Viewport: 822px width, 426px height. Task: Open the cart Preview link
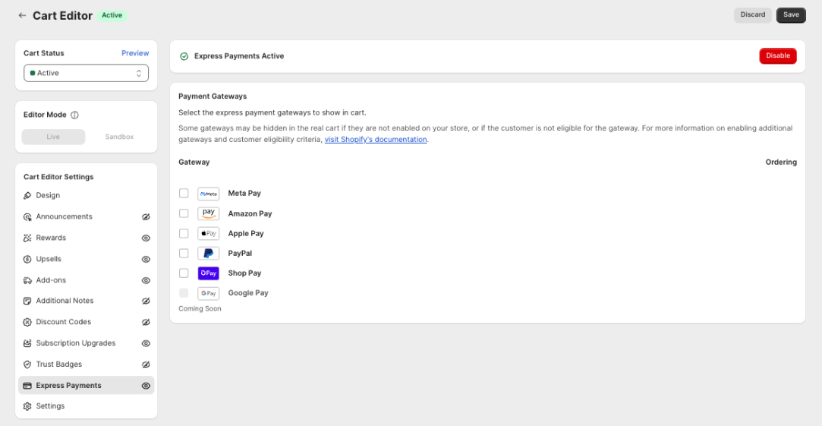[135, 53]
